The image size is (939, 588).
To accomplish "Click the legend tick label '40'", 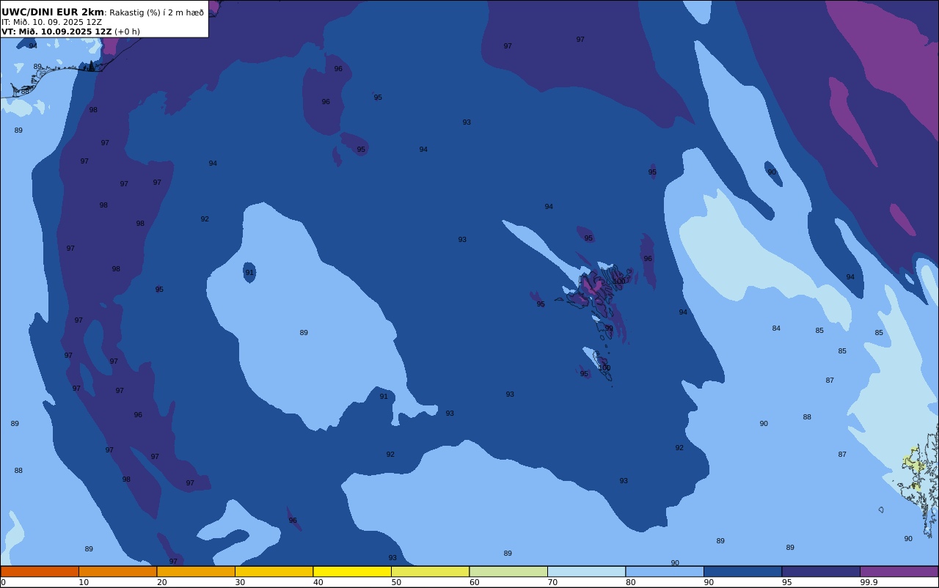I will [x=318, y=582].
